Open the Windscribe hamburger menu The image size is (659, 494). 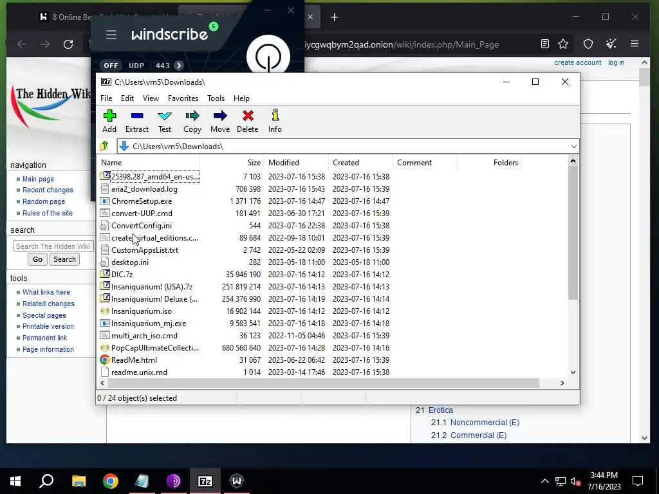click(111, 35)
